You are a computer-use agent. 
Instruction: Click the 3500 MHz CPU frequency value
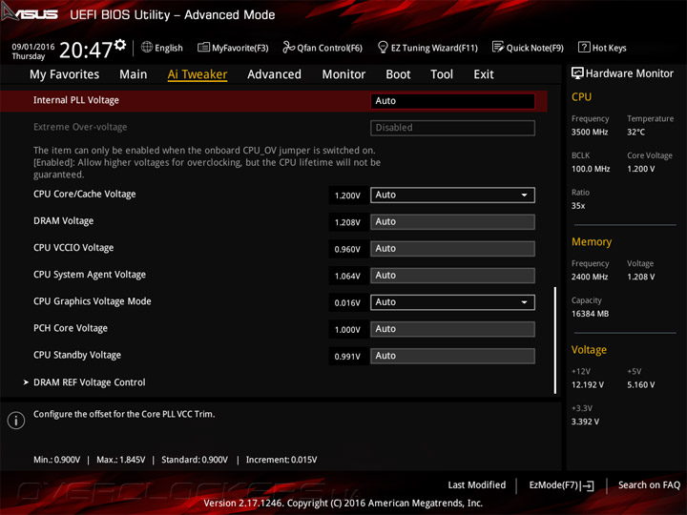[590, 132]
